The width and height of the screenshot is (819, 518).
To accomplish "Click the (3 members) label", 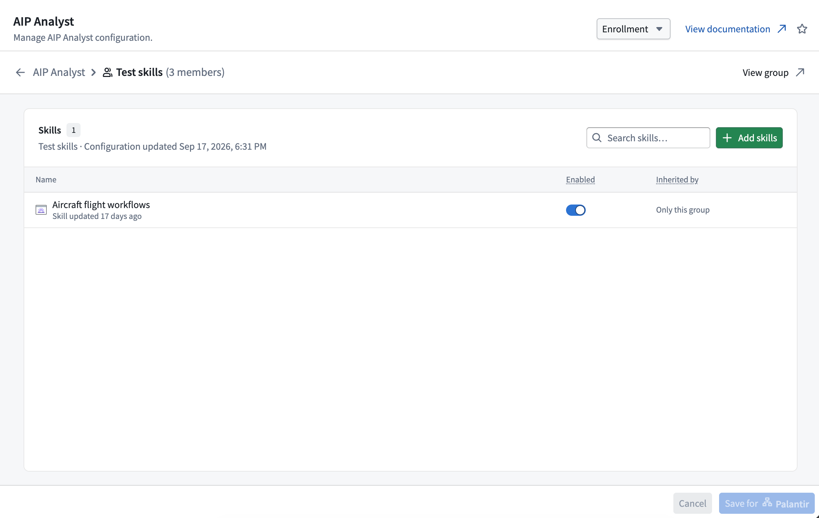I will point(195,72).
